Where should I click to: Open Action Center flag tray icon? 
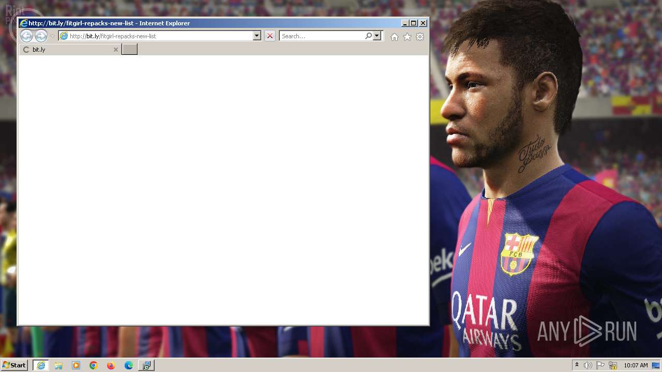[x=600, y=365]
